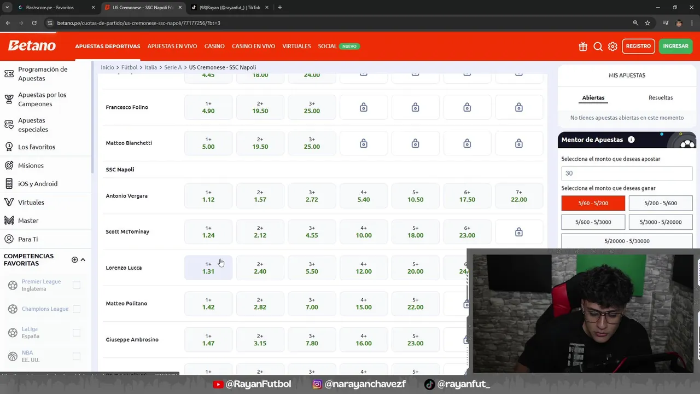700x394 pixels.
Task: Click the Programación de Apuestas sidebar icon
Action: click(x=9, y=73)
